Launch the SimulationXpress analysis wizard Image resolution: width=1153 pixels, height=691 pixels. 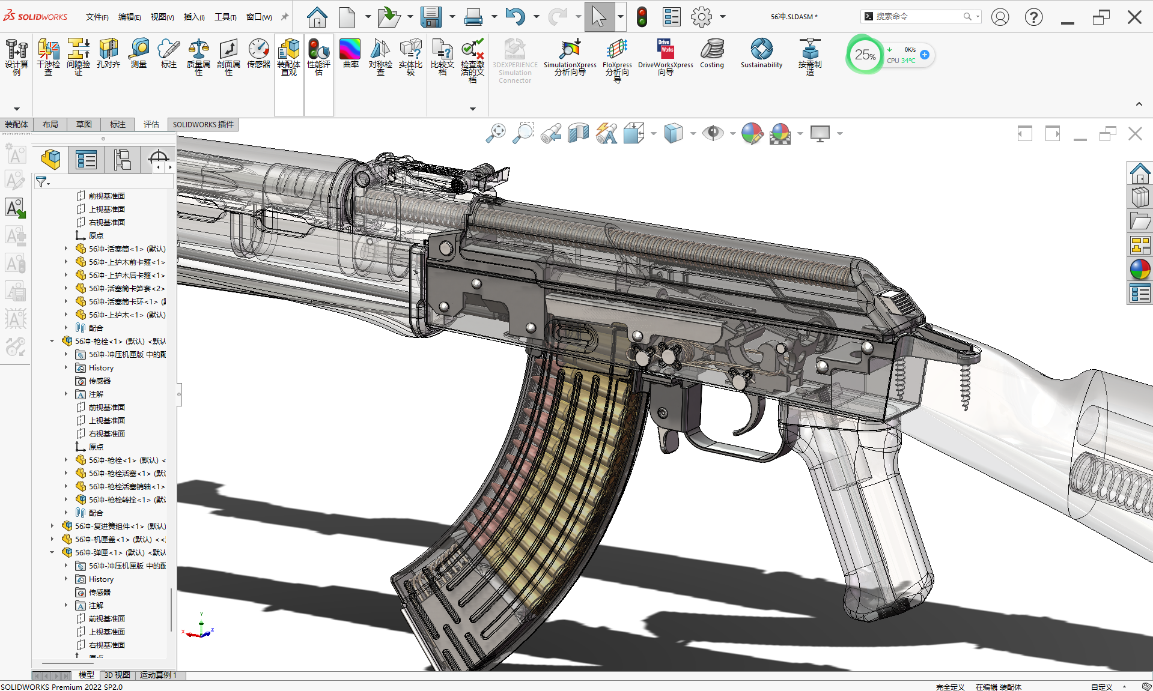coord(570,57)
